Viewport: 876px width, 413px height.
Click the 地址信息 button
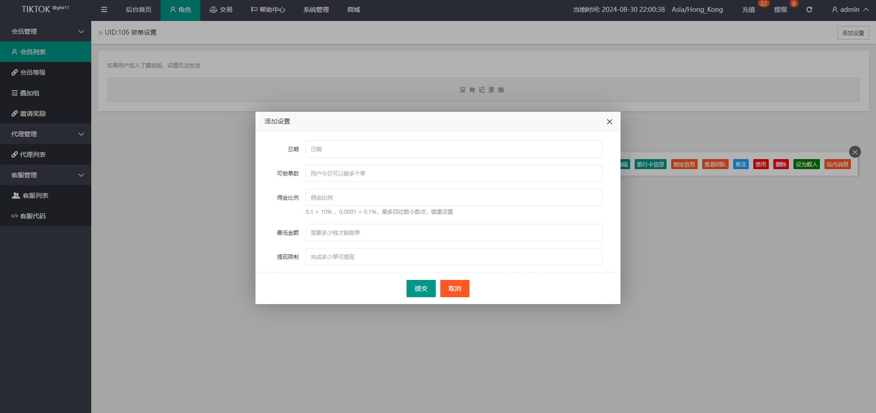(684, 164)
